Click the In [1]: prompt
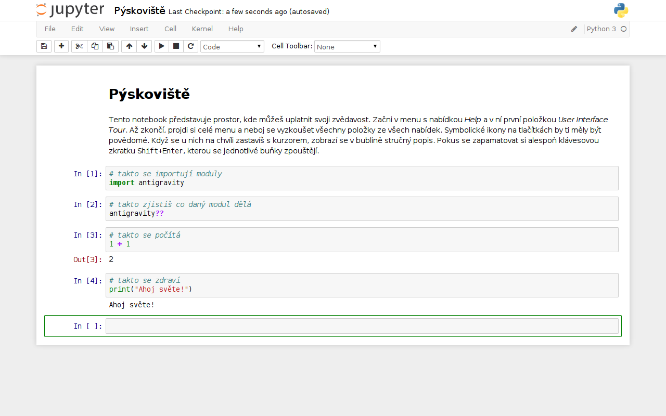The width and height of the screenshot is (666, 416). 88,174
